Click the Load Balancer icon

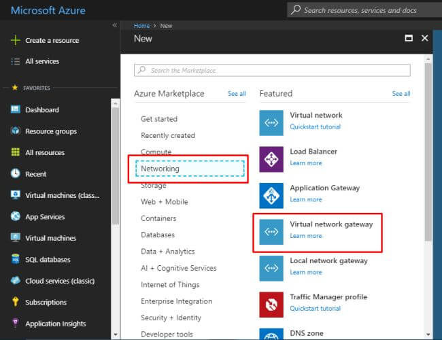(271, 159)
